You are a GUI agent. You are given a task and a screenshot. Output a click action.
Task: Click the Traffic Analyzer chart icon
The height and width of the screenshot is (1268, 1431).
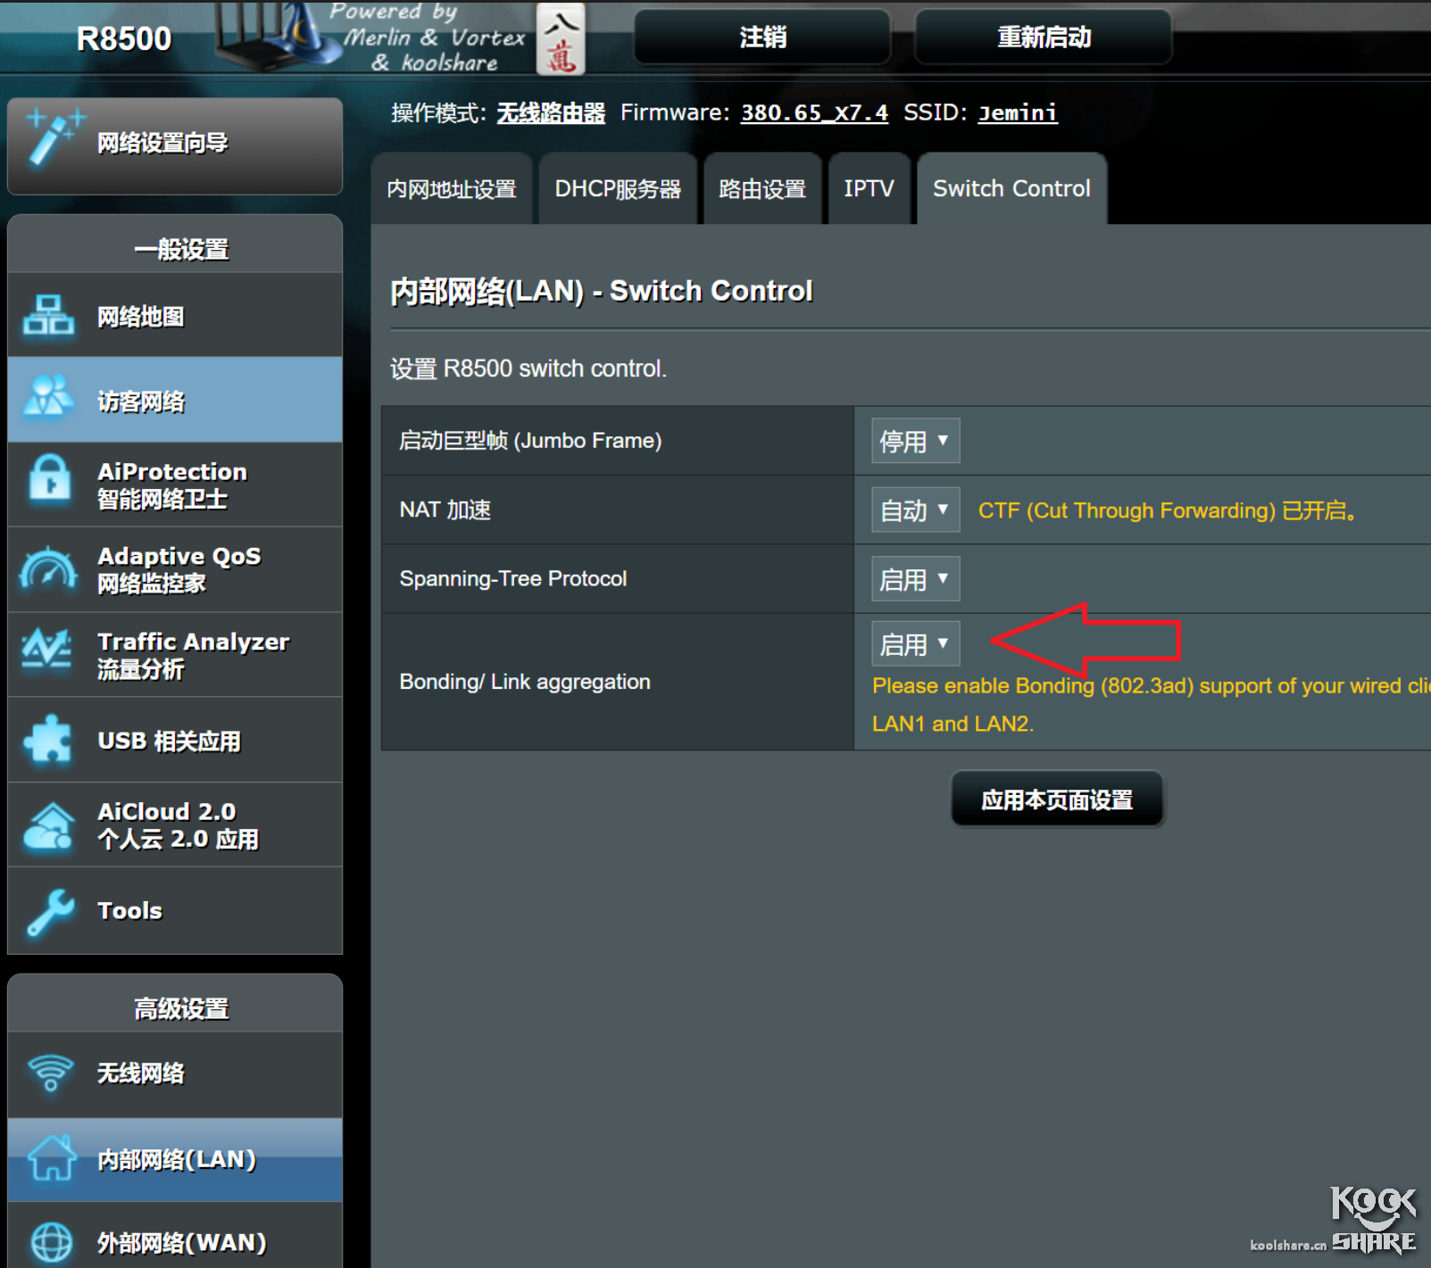(x=46, y=651)
